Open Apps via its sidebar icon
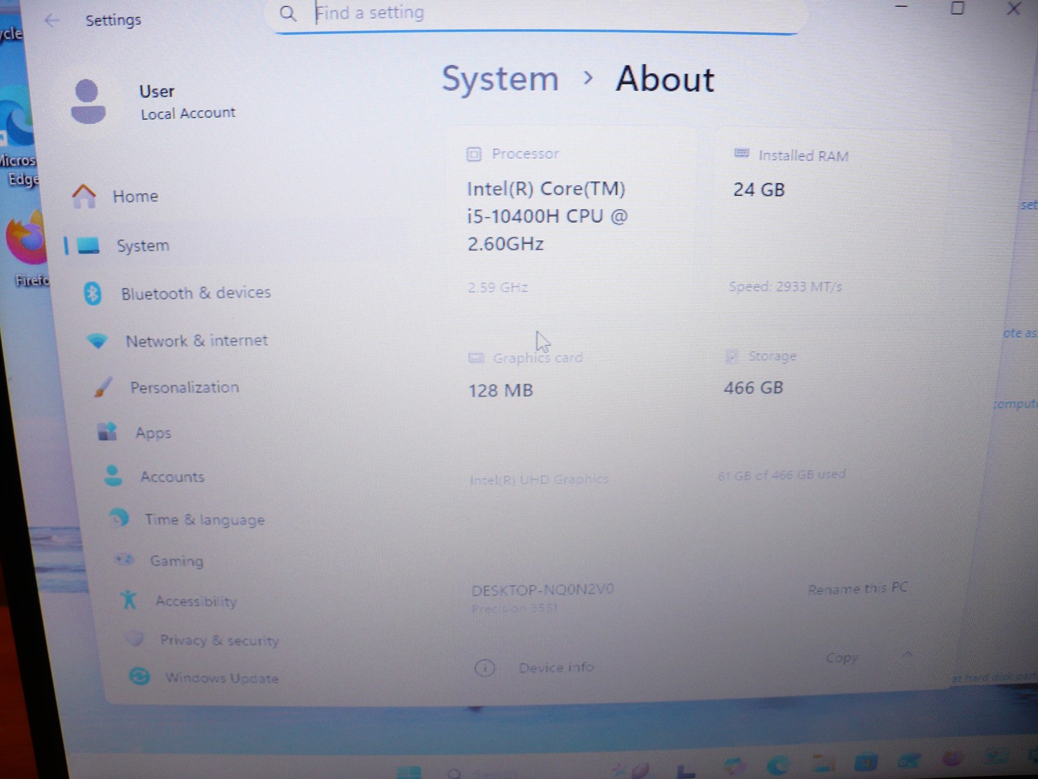The width and height of the screenshot is (1038, 779). pyautogui.click(x=107, y=432)
